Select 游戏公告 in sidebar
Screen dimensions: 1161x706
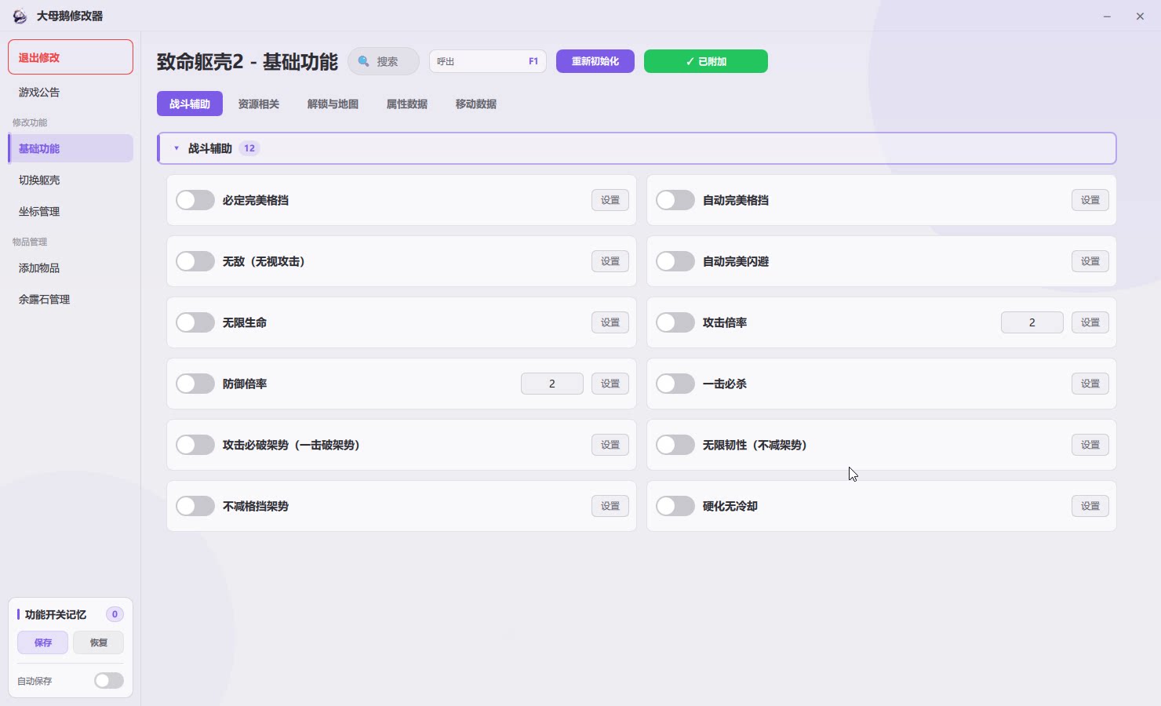tap(71, 92)
